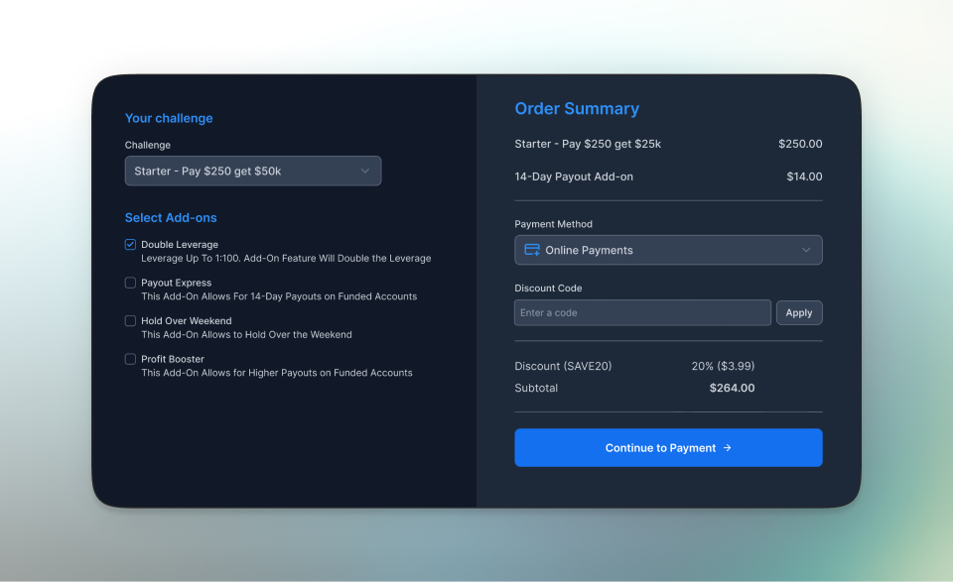Uncheck the Double Leverage add-on
Viewport: 953px width, 582px height.
point(130,244)
